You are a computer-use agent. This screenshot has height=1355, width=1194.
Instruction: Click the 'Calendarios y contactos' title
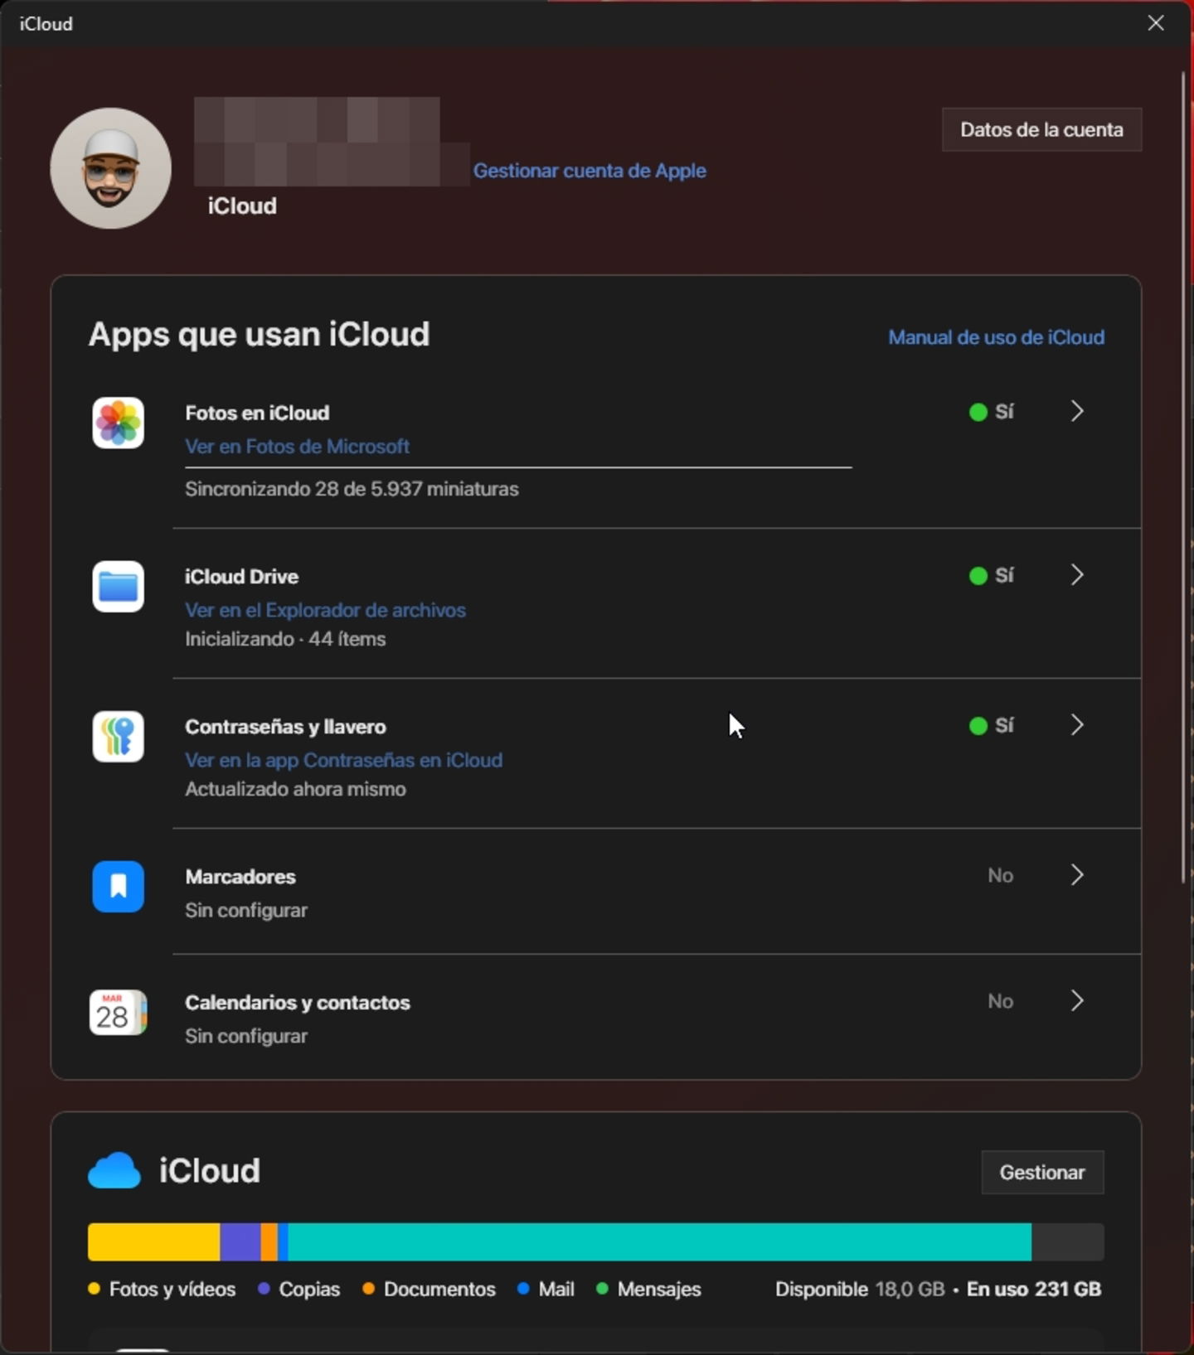(298, 1003)
